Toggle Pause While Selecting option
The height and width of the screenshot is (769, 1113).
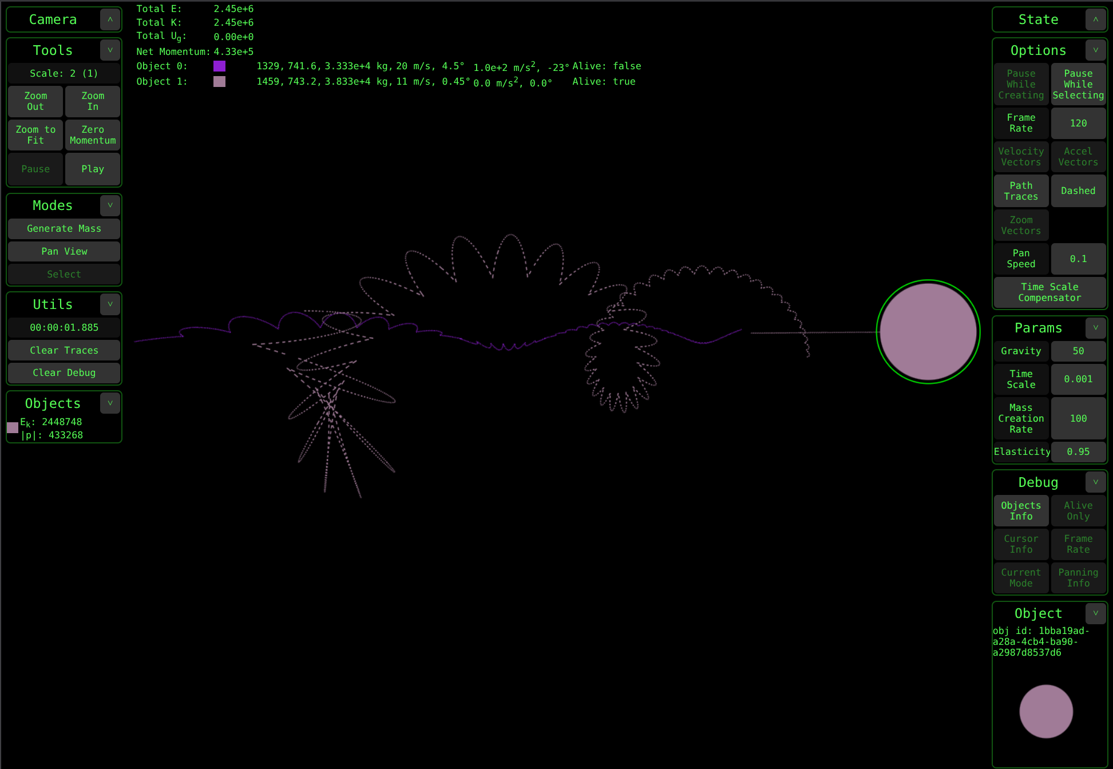[1079, 84]
